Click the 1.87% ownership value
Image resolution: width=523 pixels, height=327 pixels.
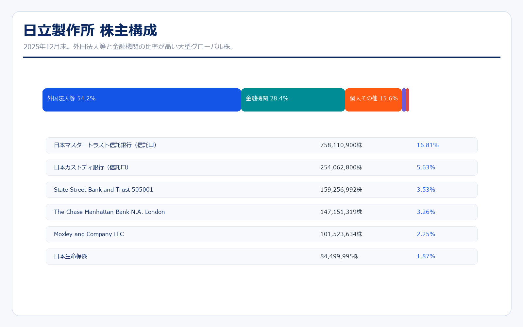[x=426, y=256]
